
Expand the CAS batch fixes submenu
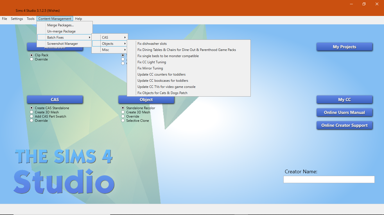[110, 38]
